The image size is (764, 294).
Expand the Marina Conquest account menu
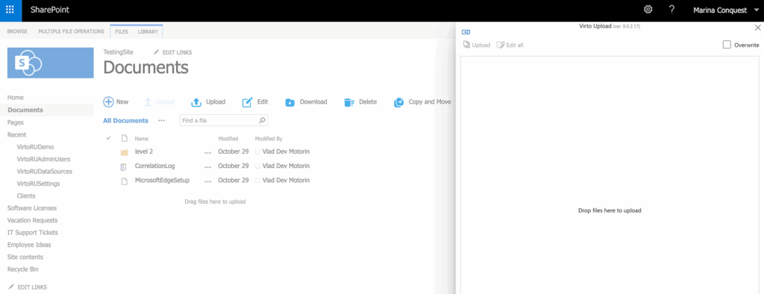click(726, 10)
